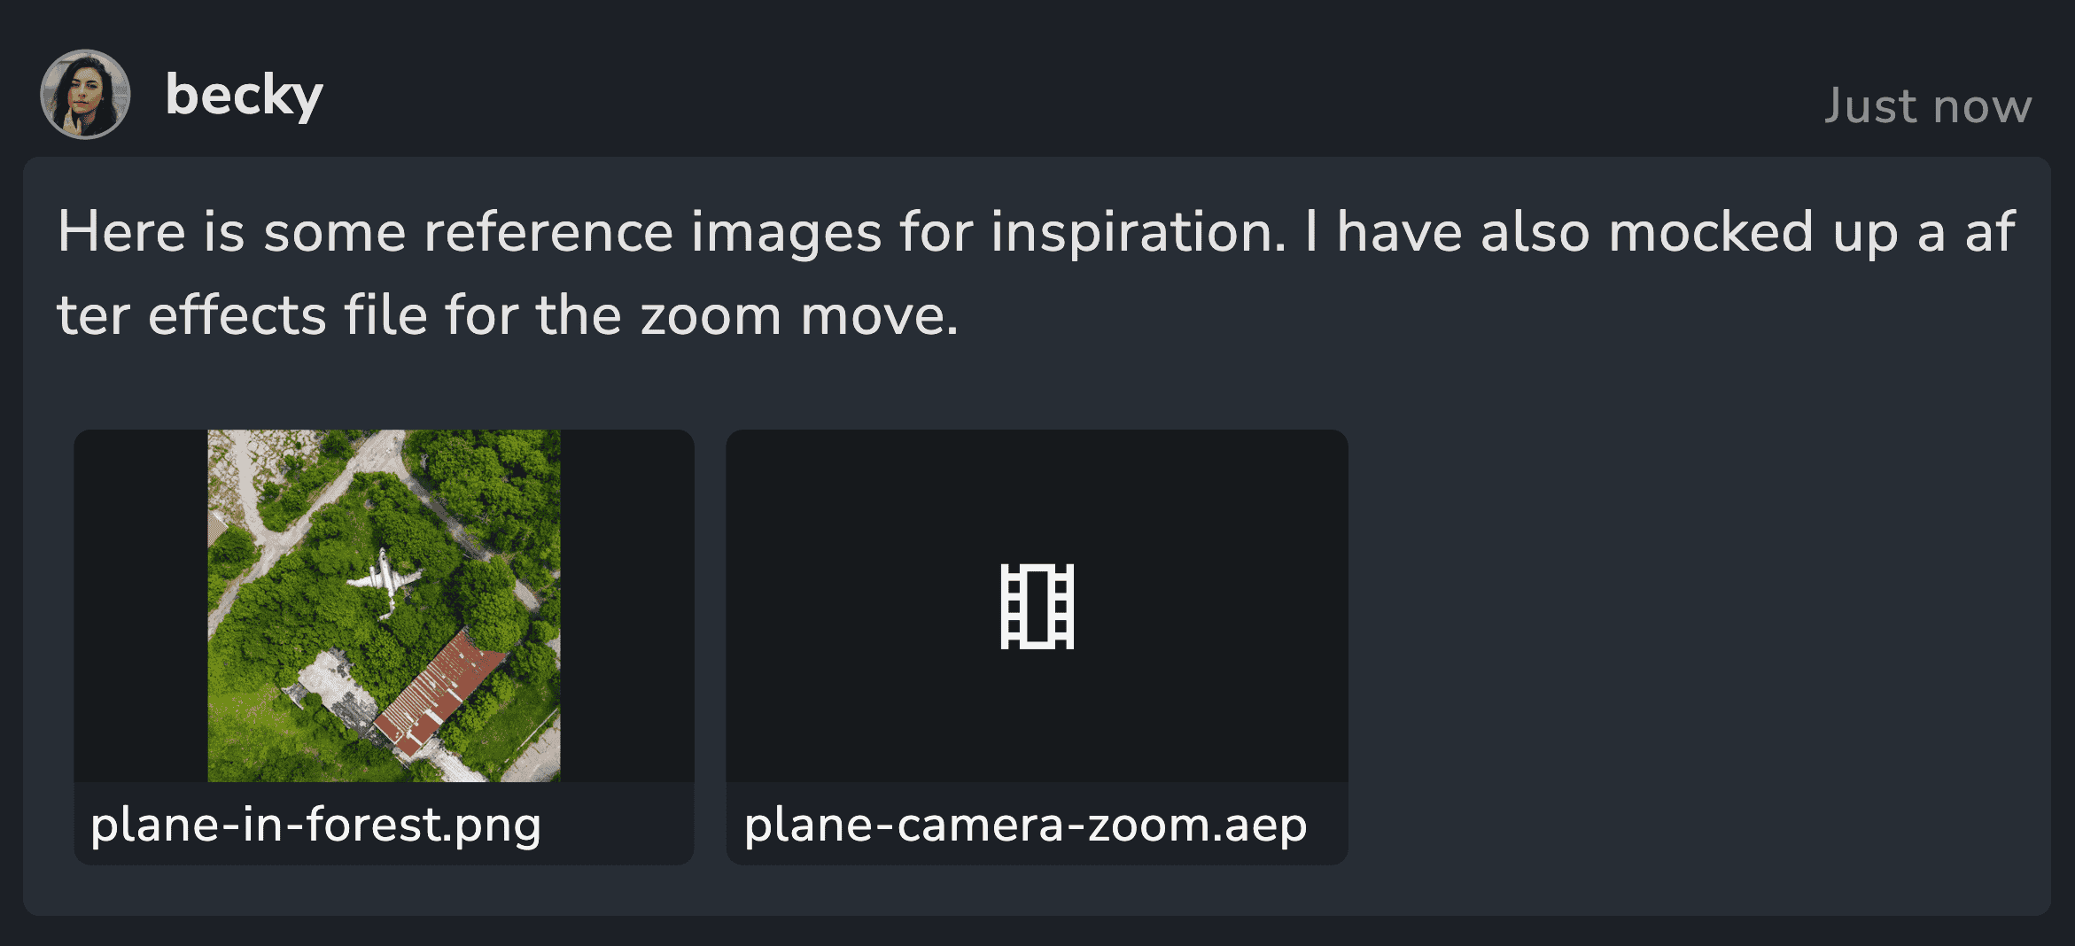The width and height of the screenshot is (2075, 946).
Task: Click the "Just now" timestamp
Action: click(1928, 105)
